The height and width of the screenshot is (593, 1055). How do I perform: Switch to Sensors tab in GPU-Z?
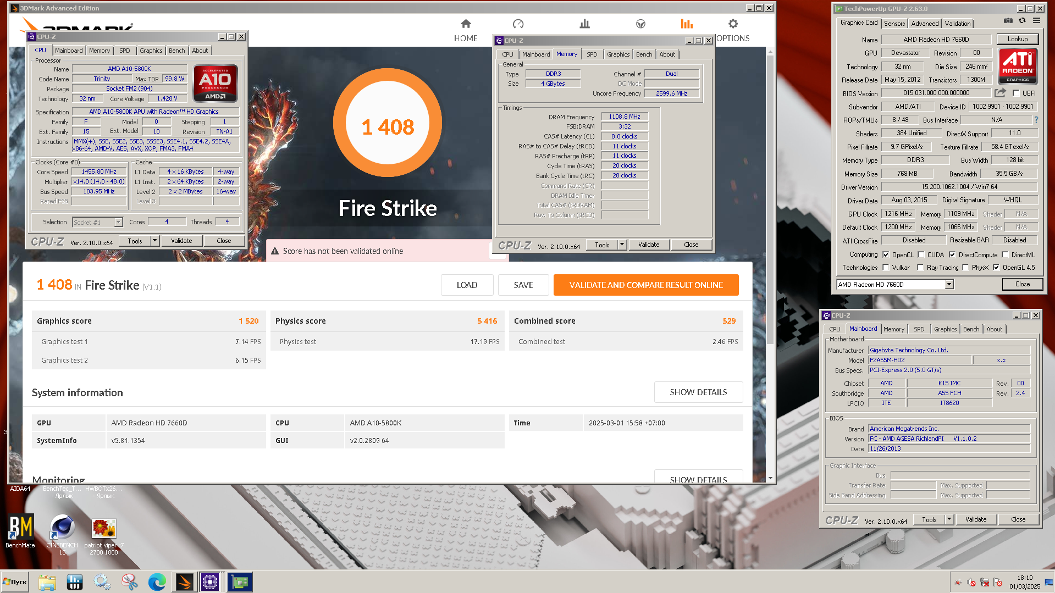pyautogui.click(x=894, y=23)
